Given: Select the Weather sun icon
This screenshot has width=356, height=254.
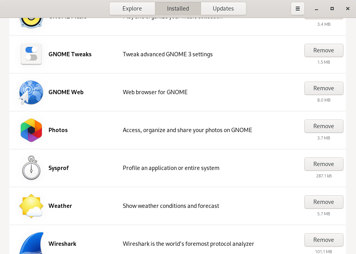Looking at the screenshot, I should coord(31,206).
